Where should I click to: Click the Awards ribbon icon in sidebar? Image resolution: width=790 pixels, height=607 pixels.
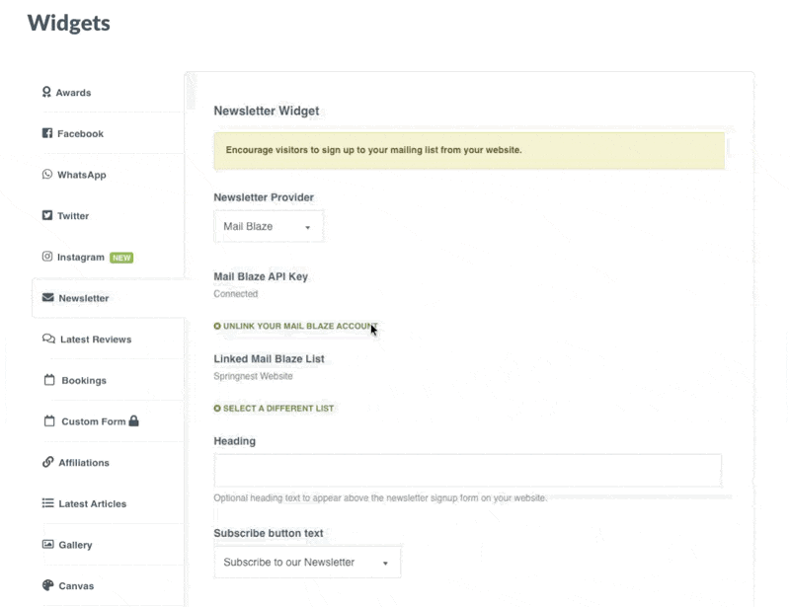coord(46,93)
